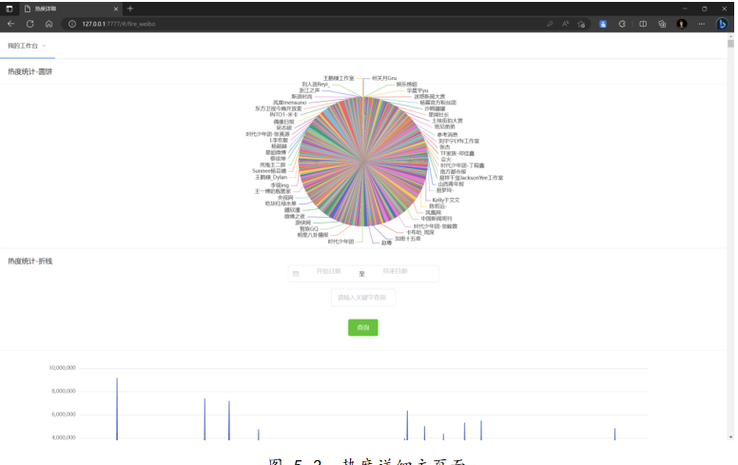This screenshot has height=465, width=738.
Task: Expand the 我的工作台 dropdown arrow
Action: [x=44, y=46]
